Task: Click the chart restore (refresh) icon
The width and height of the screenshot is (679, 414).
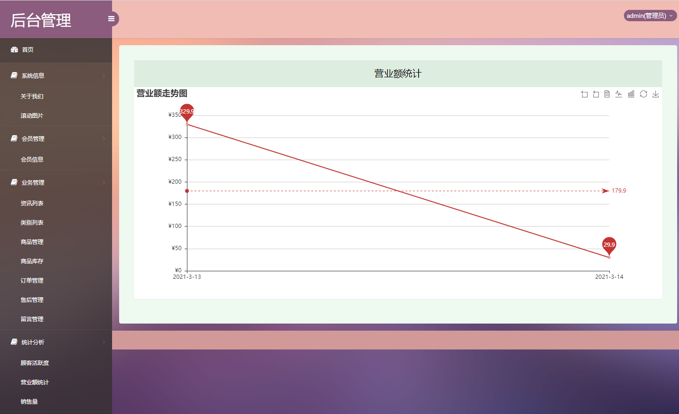Action: (643, 94)
